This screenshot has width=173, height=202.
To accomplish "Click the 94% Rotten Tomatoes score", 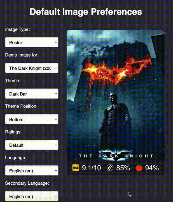I will (152, 168).
